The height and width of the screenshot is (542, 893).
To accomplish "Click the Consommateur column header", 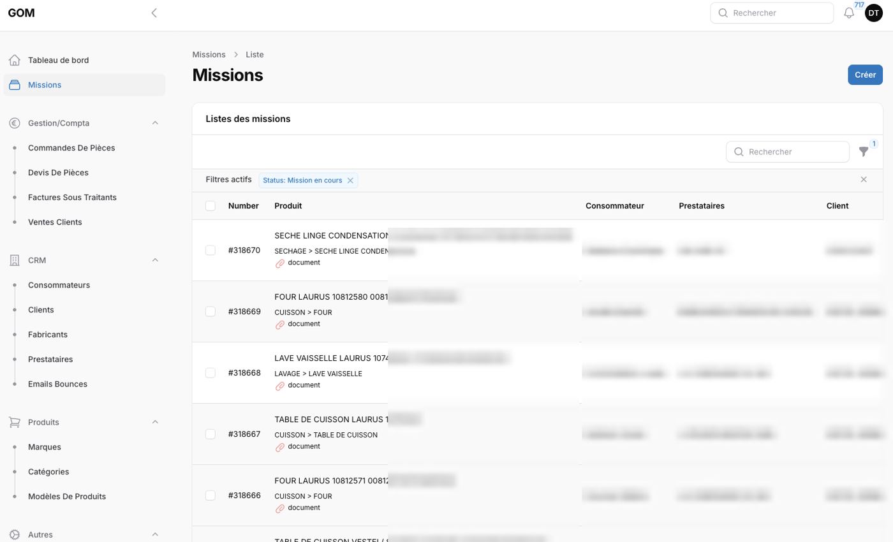I will click(615, 206).
